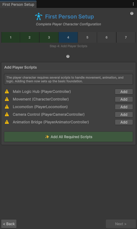Click the 'Locomotion (PlayerLocomotion)' label

(40, 107)
